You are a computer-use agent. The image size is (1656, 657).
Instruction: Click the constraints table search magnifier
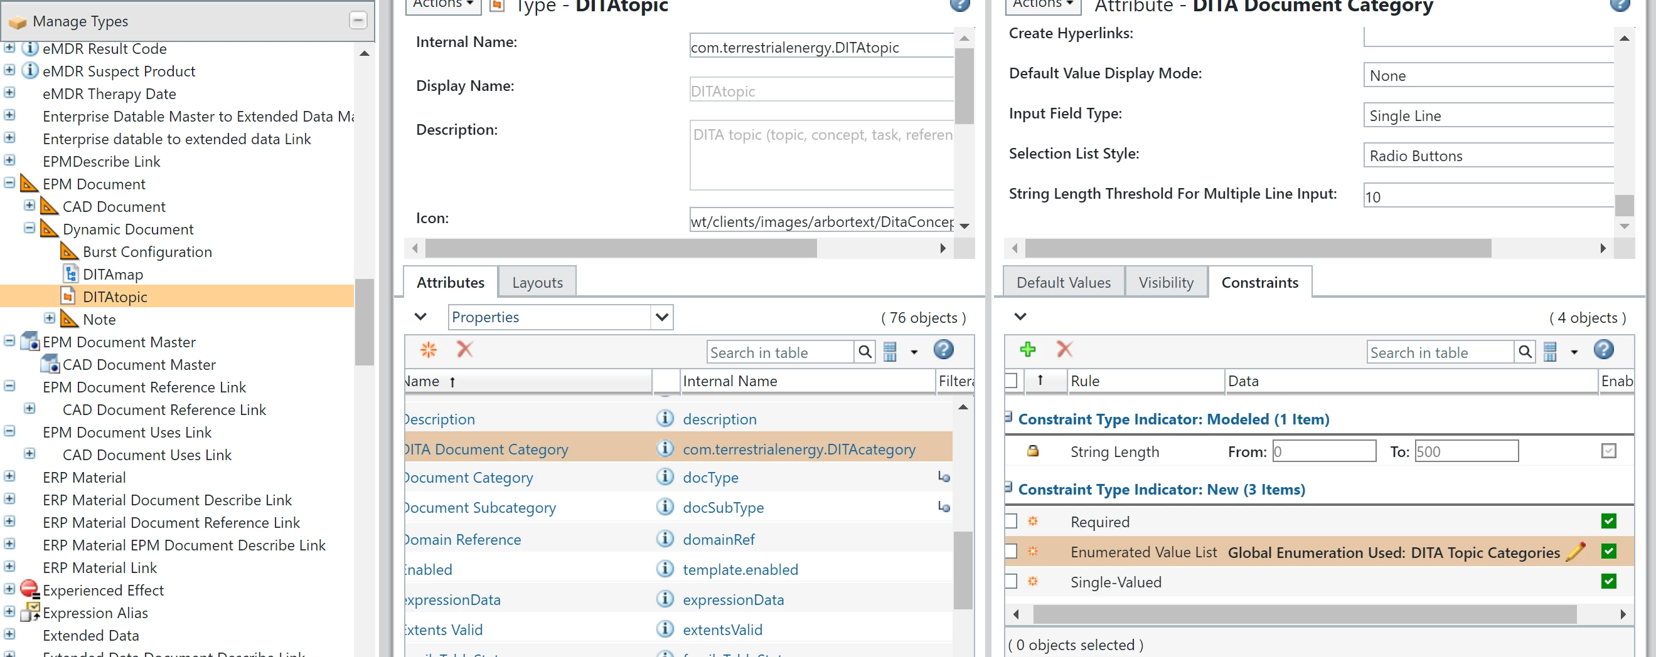[1524, 352]
